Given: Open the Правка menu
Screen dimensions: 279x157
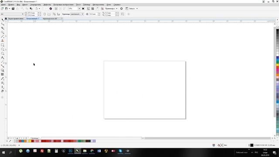Looking at the screenshot, I should click(11, 5).
